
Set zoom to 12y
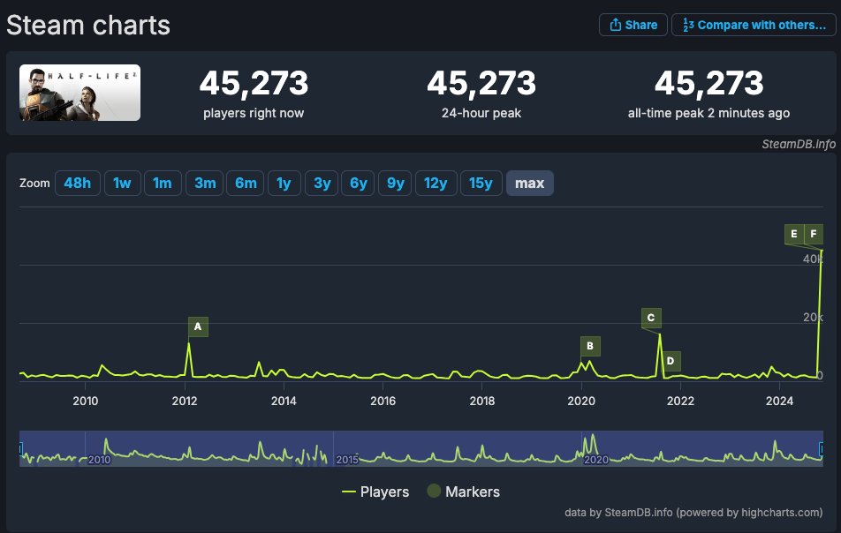point(436,184)
